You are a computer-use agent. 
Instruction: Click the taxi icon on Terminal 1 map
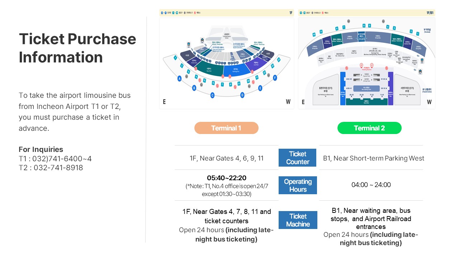click(x=202, y=40)
